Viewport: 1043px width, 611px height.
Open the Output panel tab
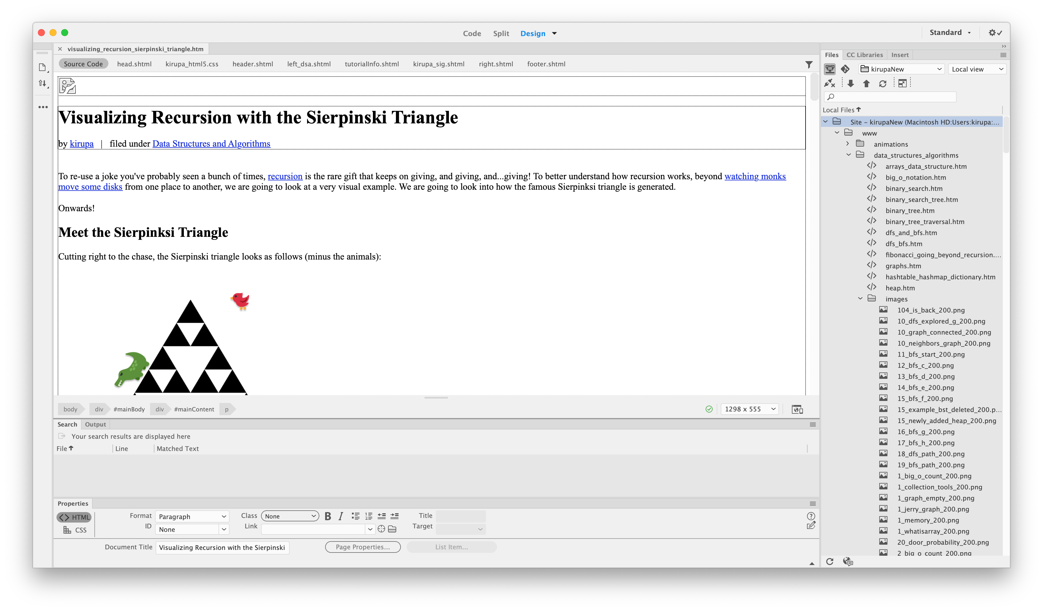(x=95, y=424)
